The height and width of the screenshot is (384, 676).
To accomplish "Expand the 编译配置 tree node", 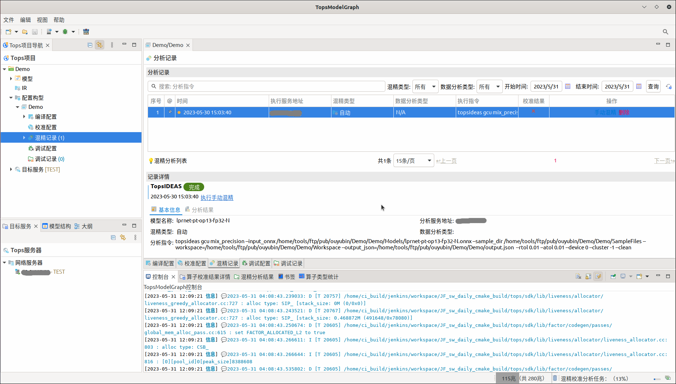I will (x=24, y=116).
